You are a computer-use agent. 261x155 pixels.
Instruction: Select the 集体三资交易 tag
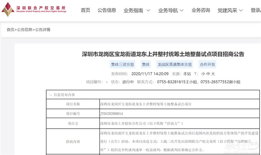click(x=122, y=64)
